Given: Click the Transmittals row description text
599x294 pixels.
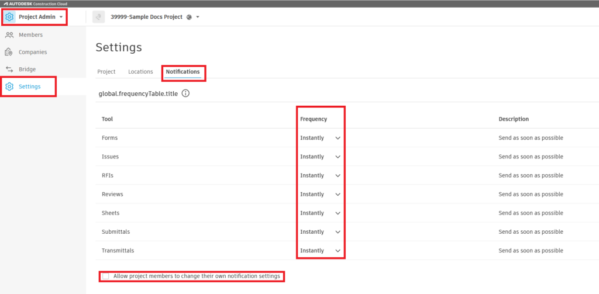Looking at the screenshot, I should pyautogui.click(x=531, y=251).
